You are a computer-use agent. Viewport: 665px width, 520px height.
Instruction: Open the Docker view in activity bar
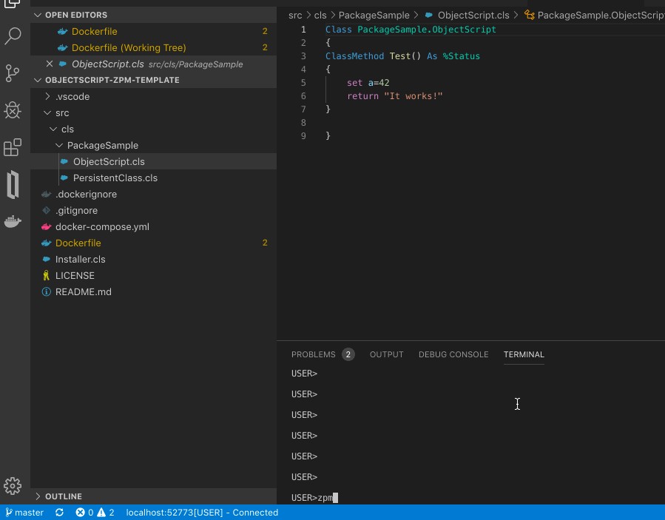pyautogui.click(x=13, y=221)
